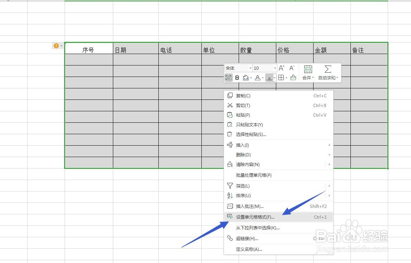Click the font color A icon
The image size is (411, 263).
point(258,78)
